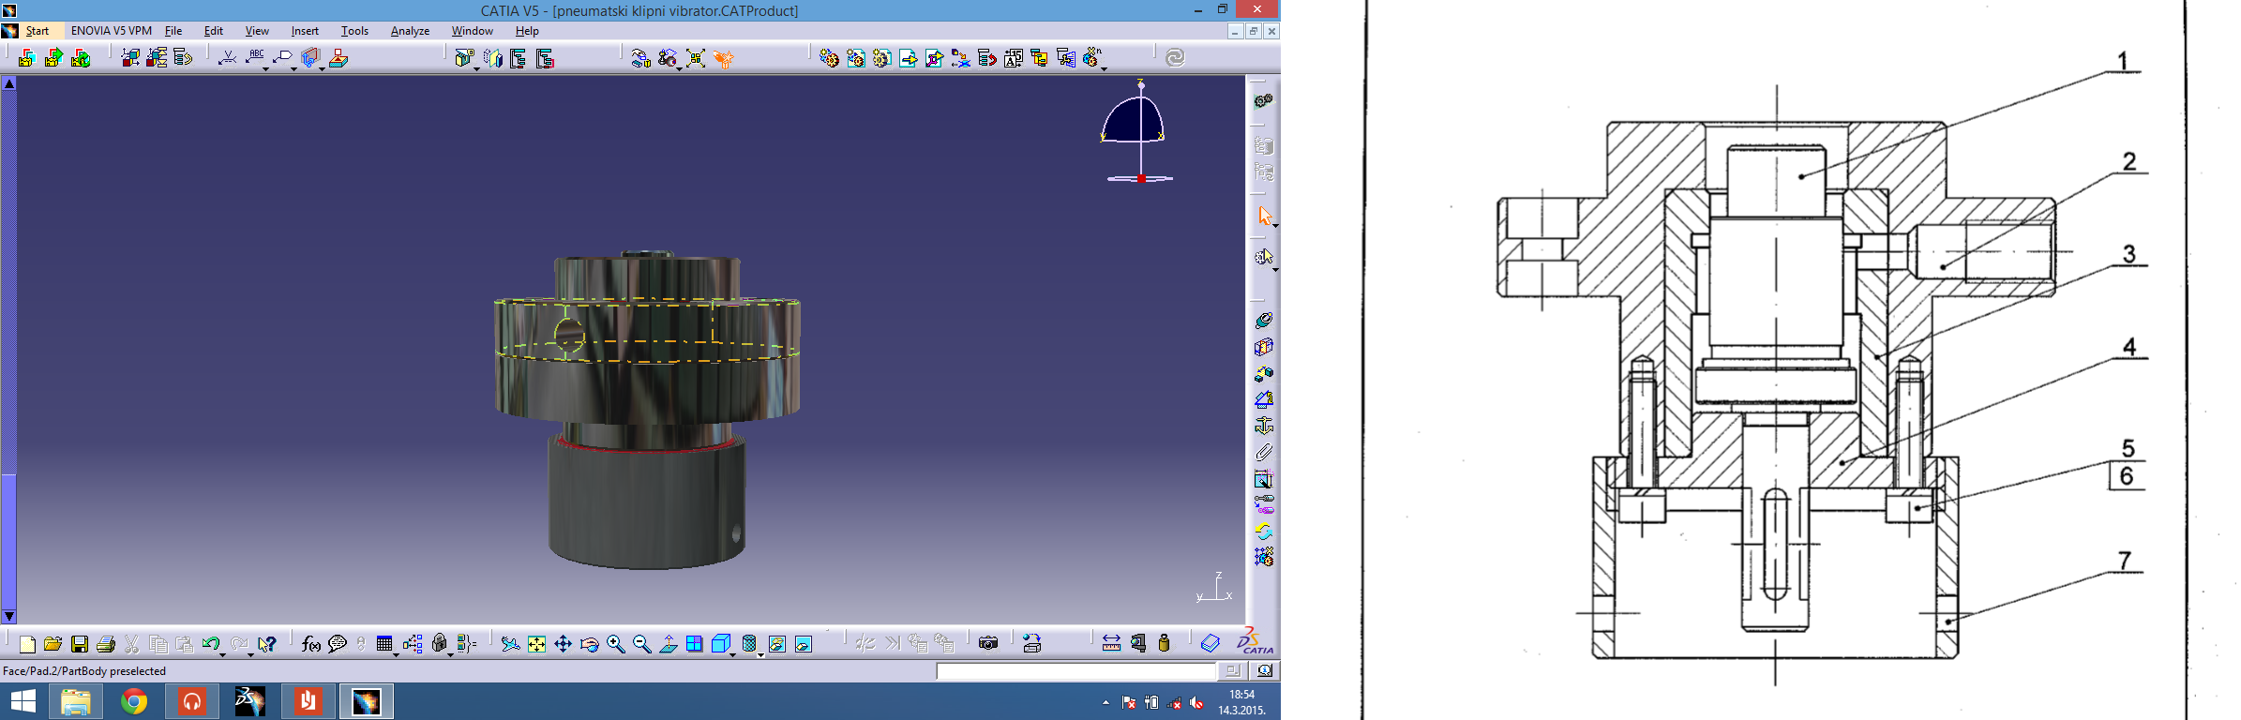Viewport: 2241px width, 720px height.
Task: Click the power input command field
Action: coord(1075,671)
